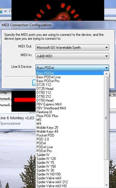116x188 pixels.
Task: Select FBV Shortboard MkII entry
Action: (x=70, y=108)
